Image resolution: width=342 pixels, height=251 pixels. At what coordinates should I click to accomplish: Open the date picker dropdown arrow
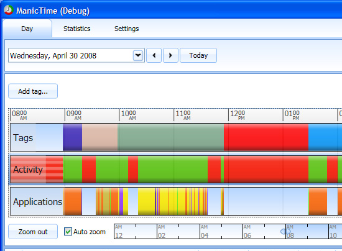click(138, 55)
